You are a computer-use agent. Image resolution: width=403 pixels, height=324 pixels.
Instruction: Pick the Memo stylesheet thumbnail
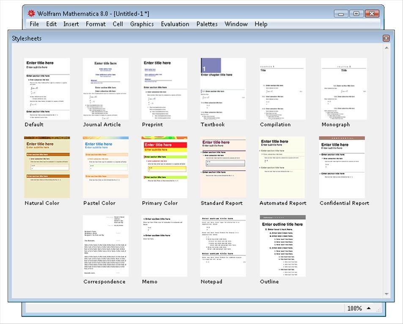click(x=164, y=246)
